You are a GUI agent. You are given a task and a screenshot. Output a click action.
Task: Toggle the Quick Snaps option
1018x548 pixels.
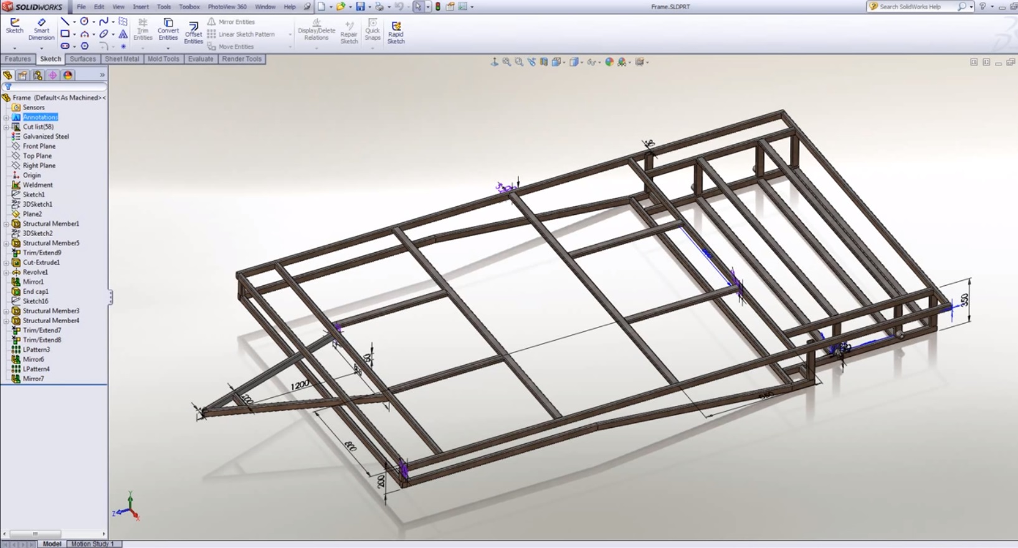click(372, 29)
